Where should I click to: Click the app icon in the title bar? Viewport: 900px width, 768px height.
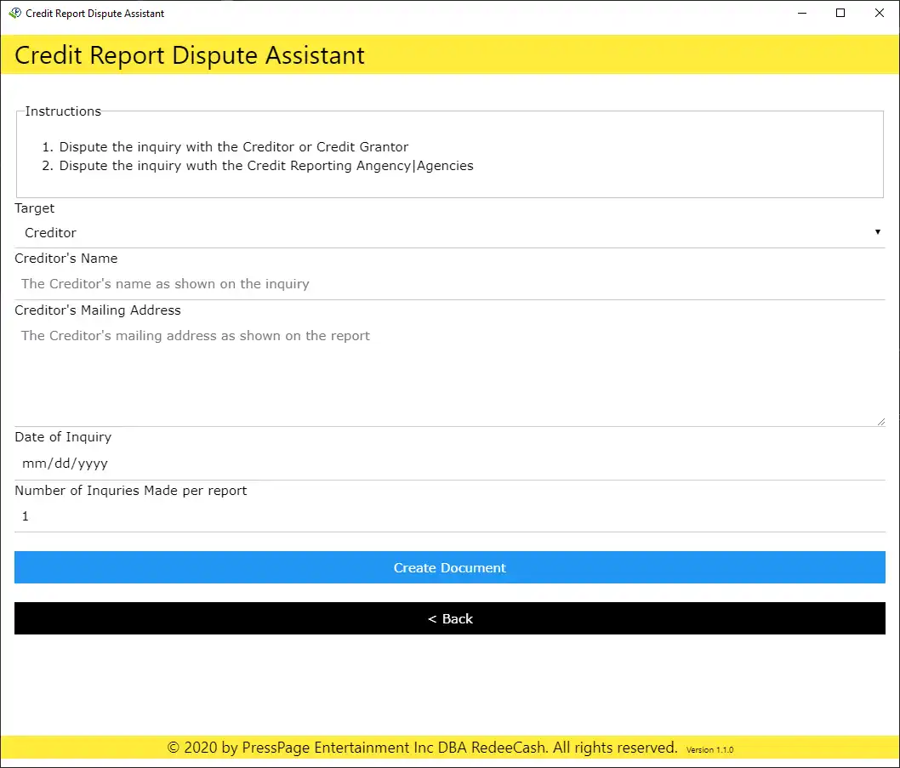15,13
